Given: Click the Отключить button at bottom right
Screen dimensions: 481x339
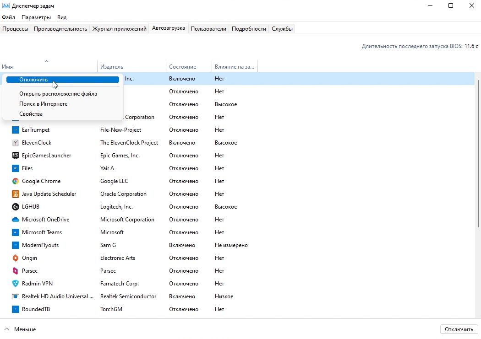Looking at the screenshot, I should [459, 329].
